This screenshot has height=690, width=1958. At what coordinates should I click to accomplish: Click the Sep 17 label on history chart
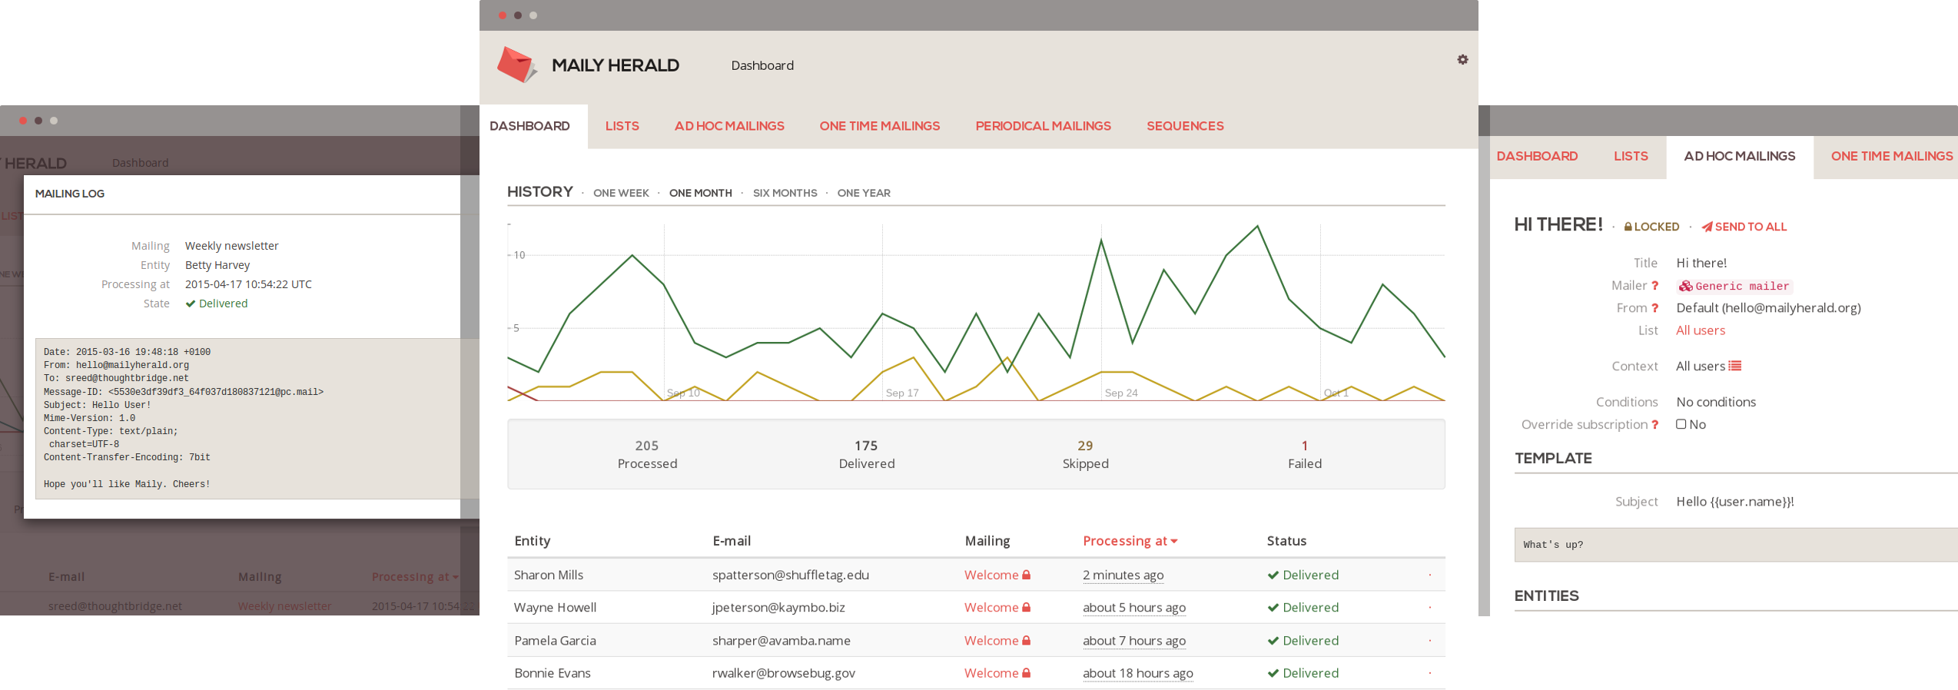tap(902, 393)
